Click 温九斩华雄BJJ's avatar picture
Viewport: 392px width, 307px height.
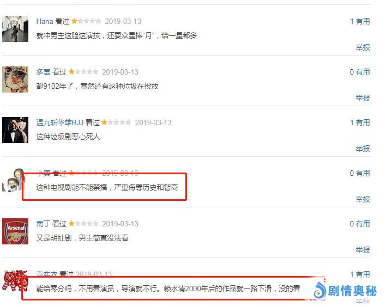(x=15, y=130)
